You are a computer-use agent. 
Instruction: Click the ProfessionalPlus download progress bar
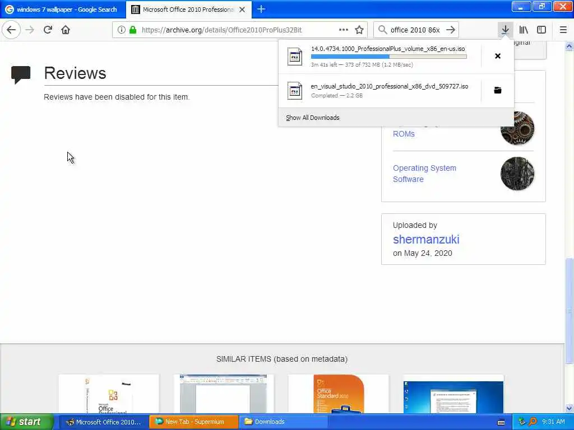(x=389, y=57)
